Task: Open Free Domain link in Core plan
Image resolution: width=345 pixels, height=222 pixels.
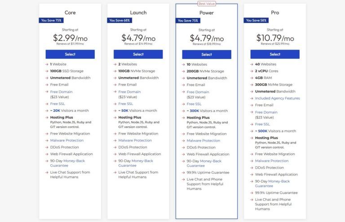Action: 61,92
